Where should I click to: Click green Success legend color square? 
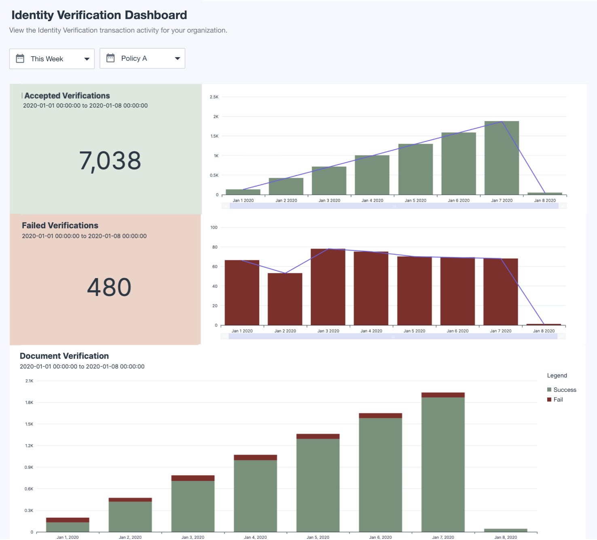(549, 390)
